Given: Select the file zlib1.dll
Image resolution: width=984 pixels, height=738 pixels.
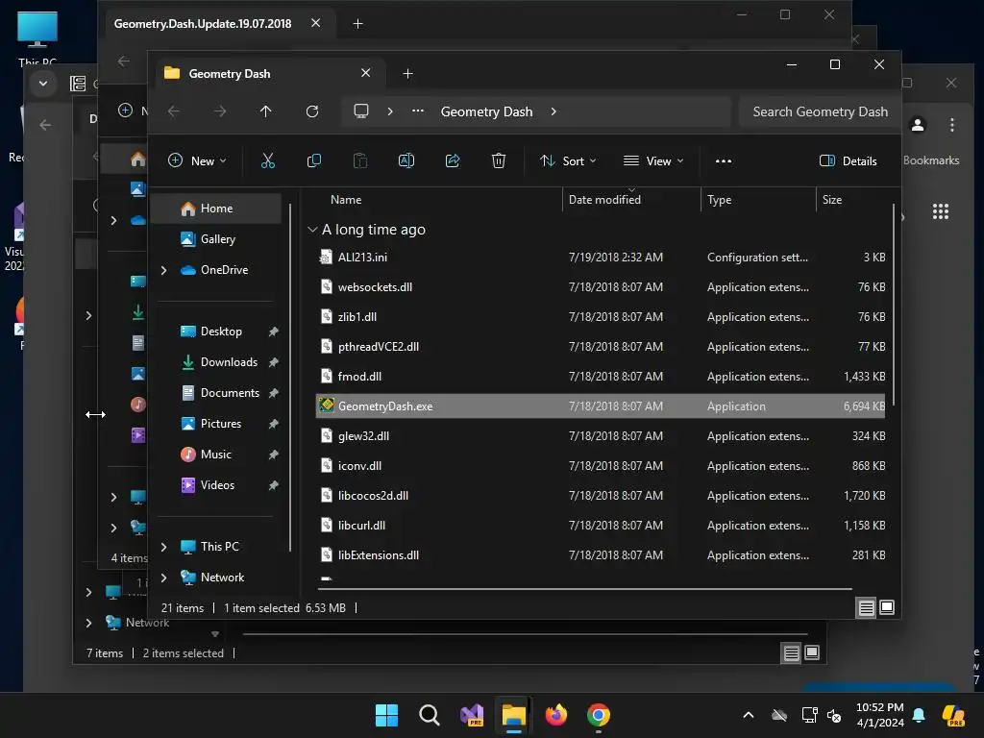Looking at the screenshot, I should click(x=602, y=317).
